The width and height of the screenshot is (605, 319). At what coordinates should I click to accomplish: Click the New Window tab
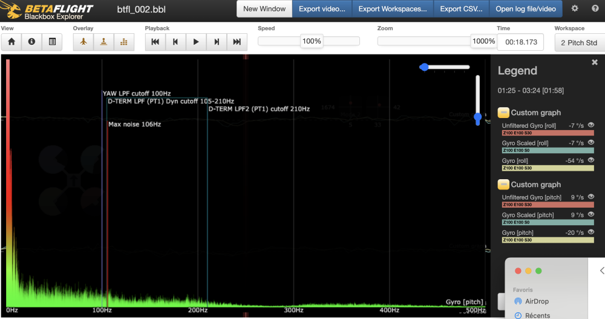pyautogui.click(x=264, y=9)
